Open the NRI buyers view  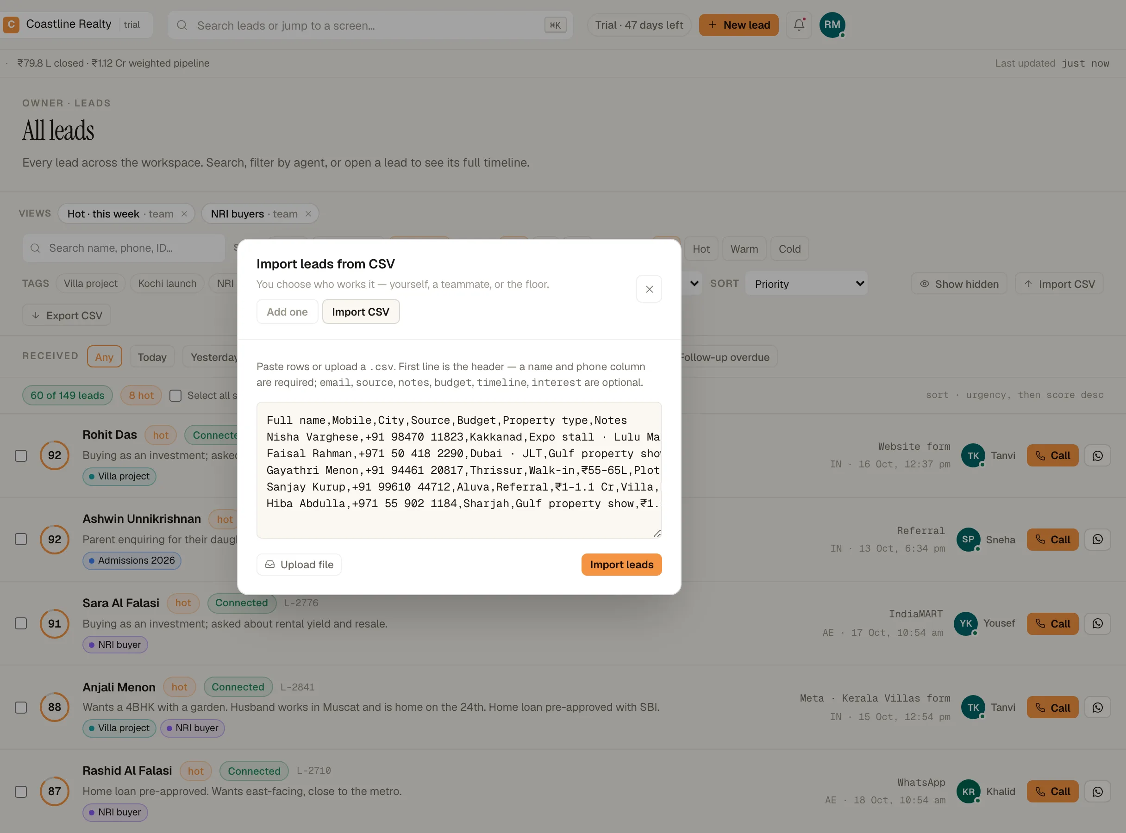click(x=254, y=214)
